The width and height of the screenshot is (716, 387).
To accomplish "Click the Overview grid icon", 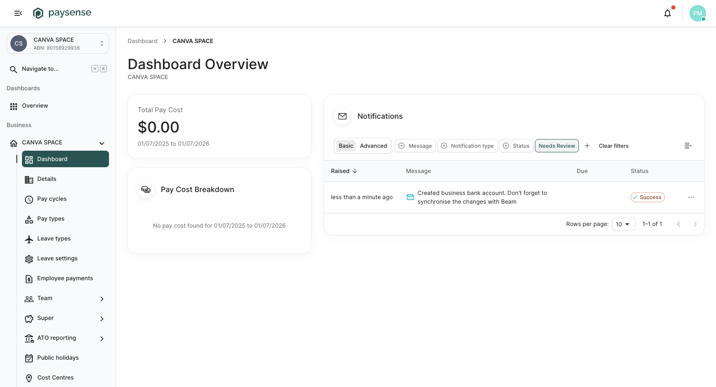I will point(14,106).
